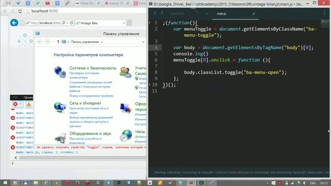Select the main.js tab in Sublime
Viewport: 331px width, 186px height.
pos(221,13)
